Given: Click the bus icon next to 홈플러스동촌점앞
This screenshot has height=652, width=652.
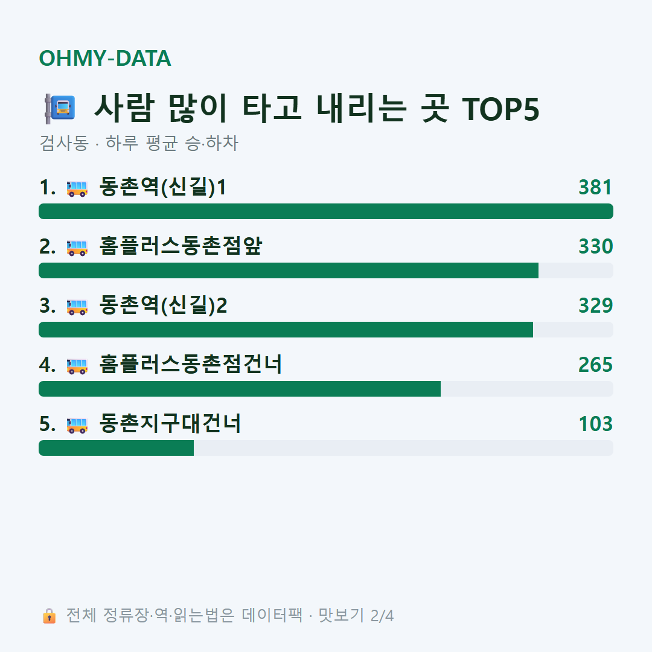Looking at the screenshot, I should (x=77, y=248).
